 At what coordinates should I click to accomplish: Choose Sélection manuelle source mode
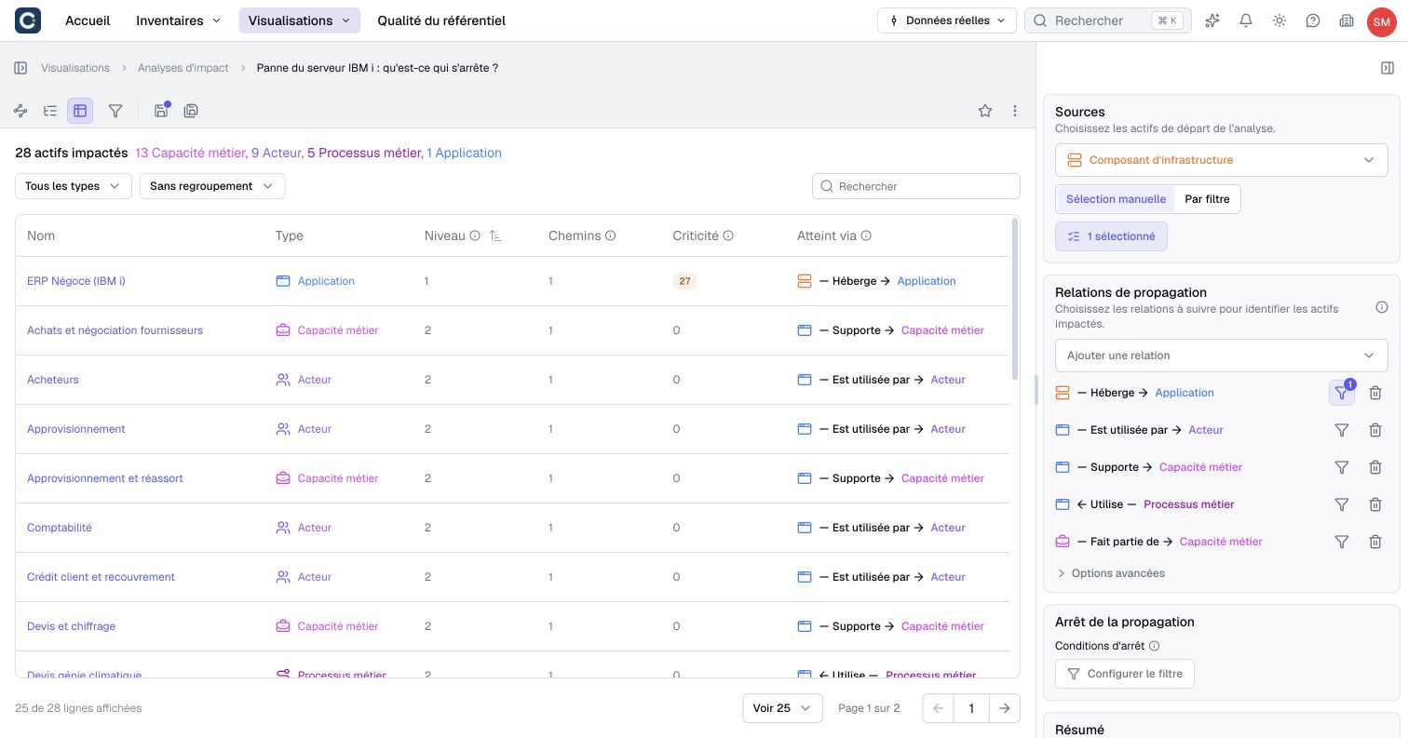pos(1116,199)
